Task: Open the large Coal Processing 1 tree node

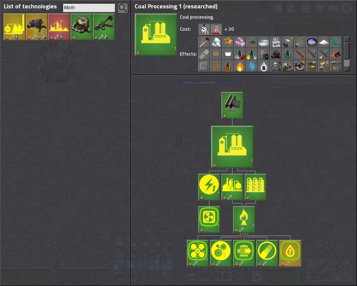Action: [x=232, y=147]
